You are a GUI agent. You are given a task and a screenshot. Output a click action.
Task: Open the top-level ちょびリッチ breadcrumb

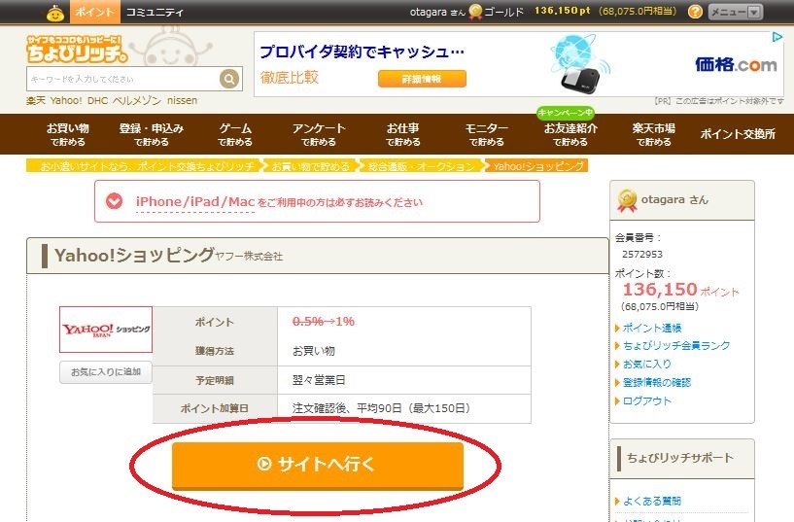[147, 166]
